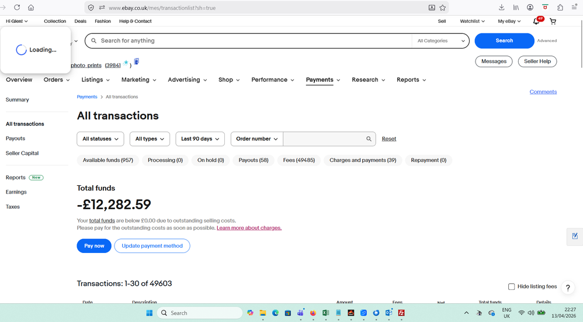Viewport: 583px width, 322px height.
Task: Open the All Categories dropdown
Action: [x=440, y=41]
